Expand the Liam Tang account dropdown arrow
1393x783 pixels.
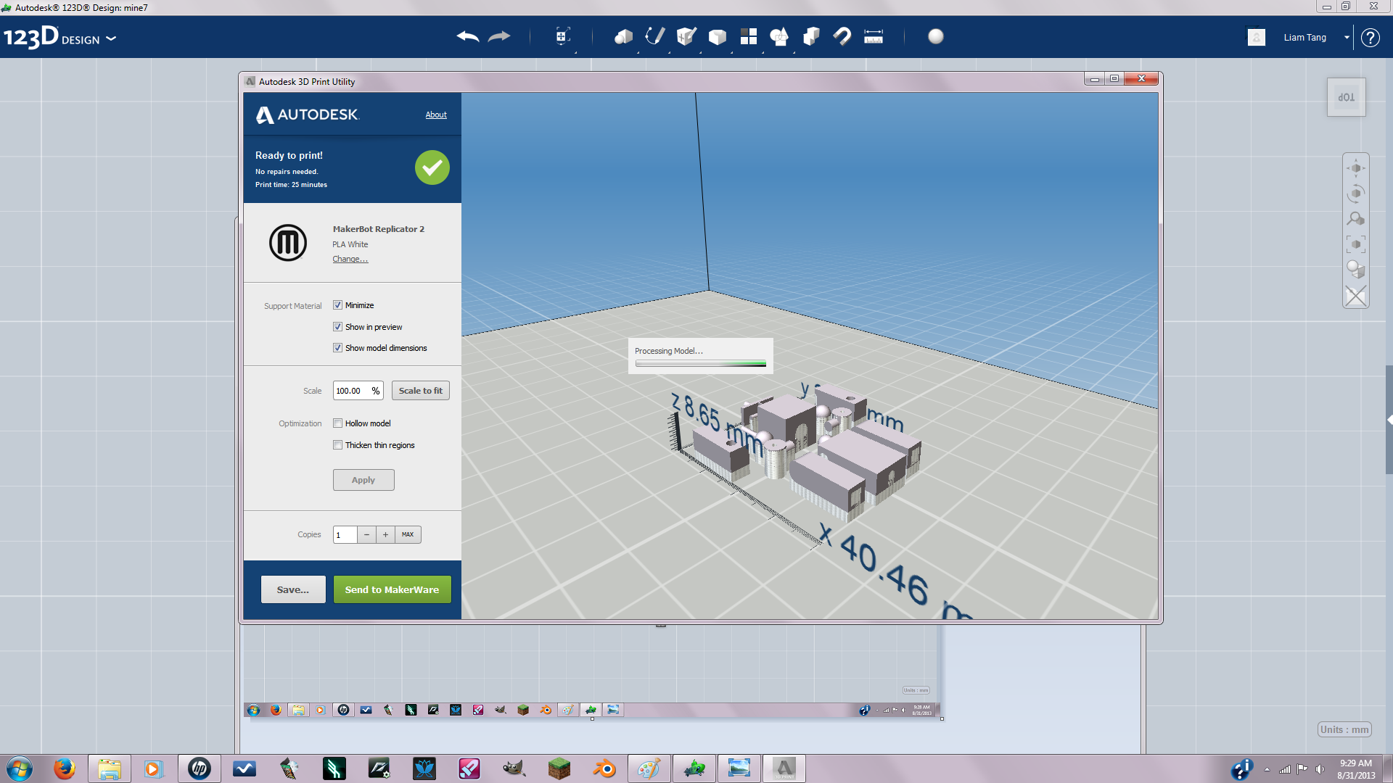tap(1347, 38)
